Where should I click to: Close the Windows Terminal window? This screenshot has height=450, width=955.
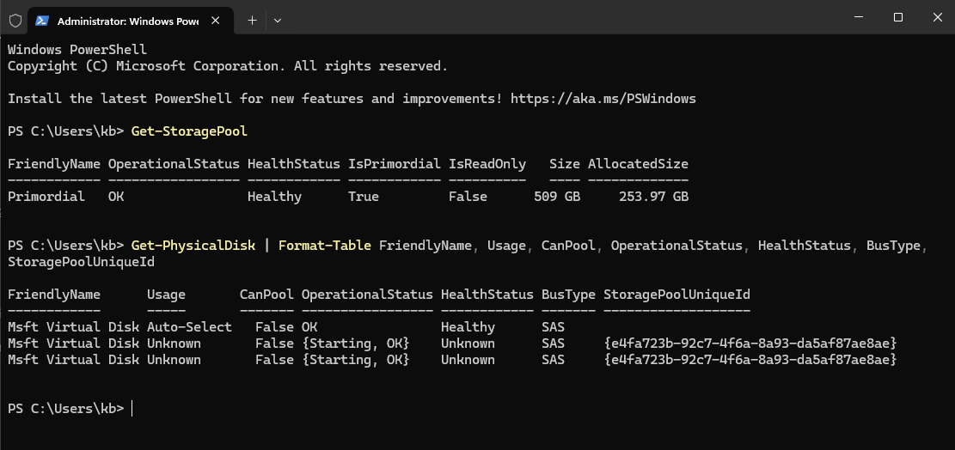(936, 17)
